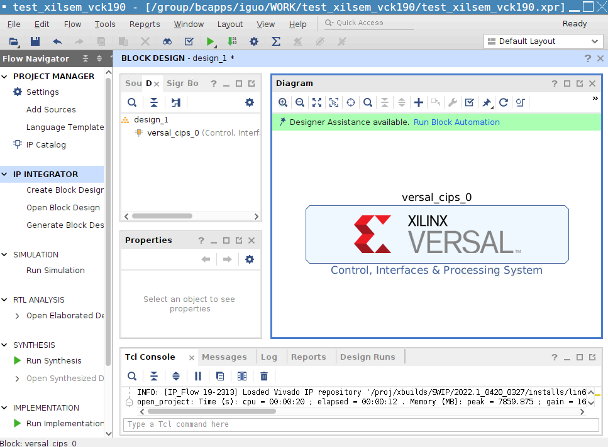
Task: Click the Add IP plus icon
Action: tap(419, 102)
